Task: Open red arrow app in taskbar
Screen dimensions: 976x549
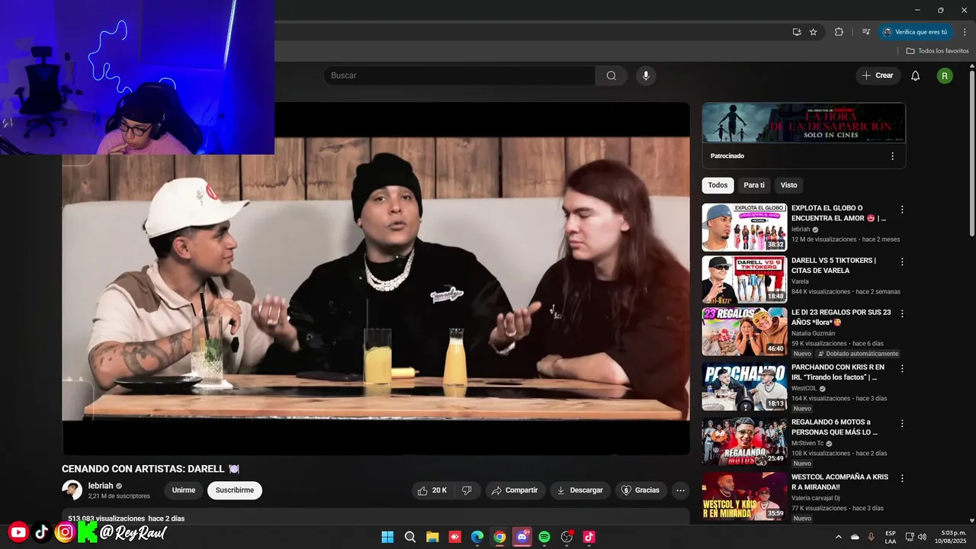Action: coord(454,537)
